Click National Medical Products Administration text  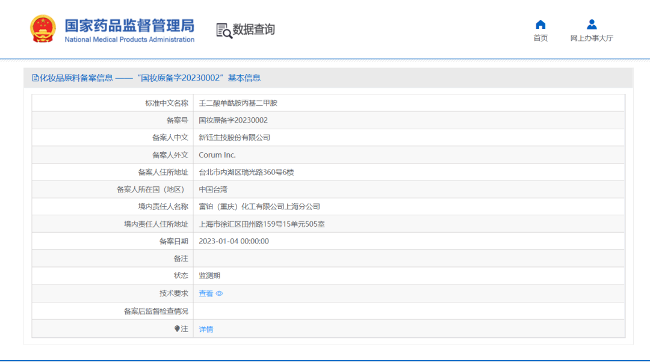tap(129, 40)
